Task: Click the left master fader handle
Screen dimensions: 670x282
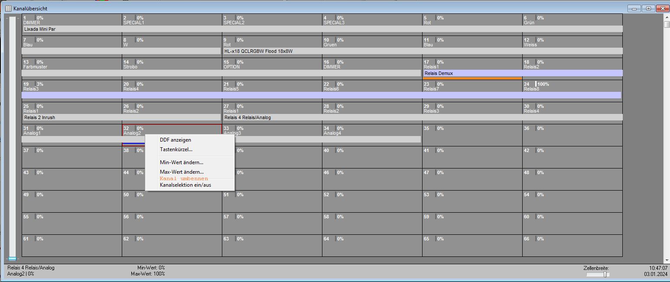Action: point(13,258)
